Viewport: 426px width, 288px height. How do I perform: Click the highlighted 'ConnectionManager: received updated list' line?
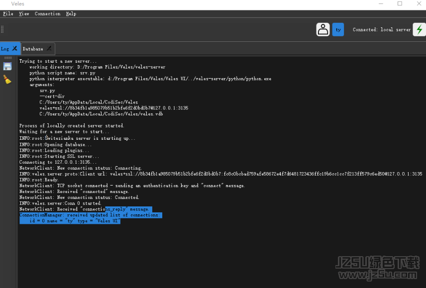pyautogui.click(x=91, y=215)
